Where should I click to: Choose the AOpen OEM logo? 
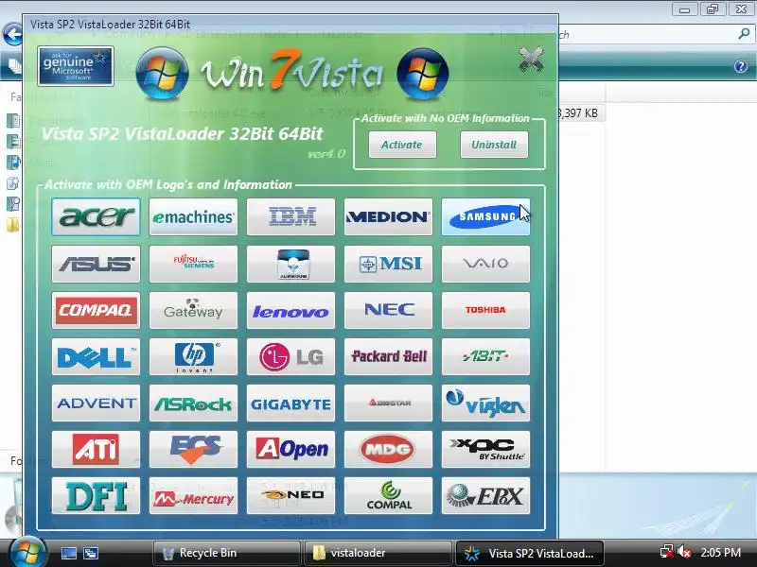290,449
